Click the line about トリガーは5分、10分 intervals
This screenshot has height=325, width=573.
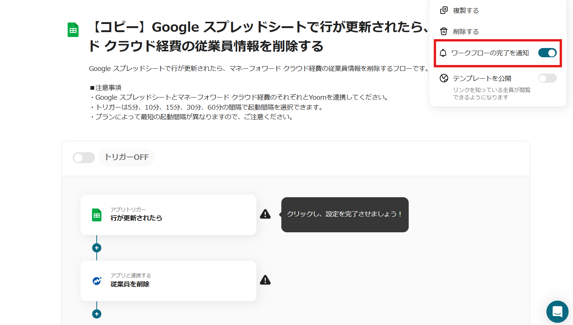207,107
